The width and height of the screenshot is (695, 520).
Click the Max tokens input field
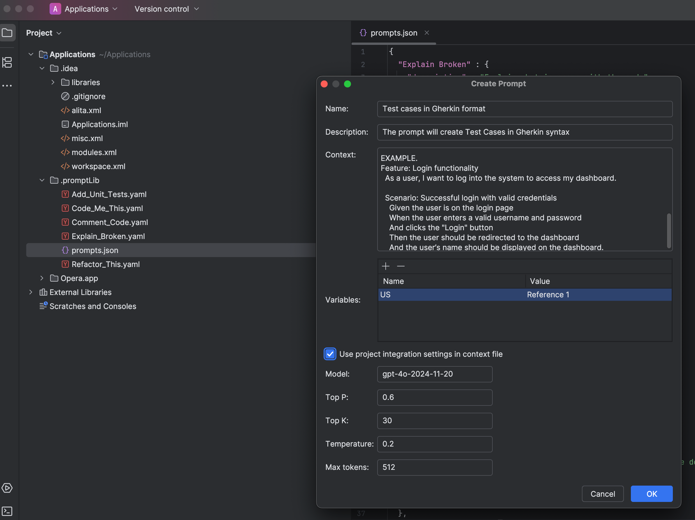coord(435,467)
